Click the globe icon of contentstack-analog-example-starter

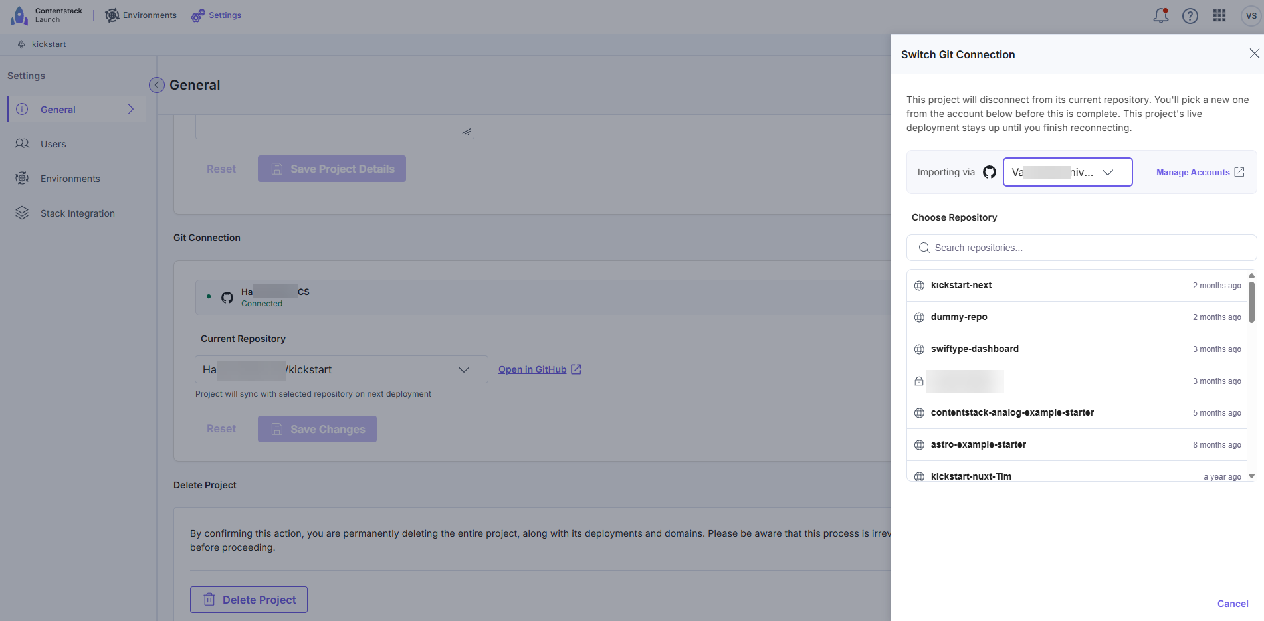pos(919,413)
